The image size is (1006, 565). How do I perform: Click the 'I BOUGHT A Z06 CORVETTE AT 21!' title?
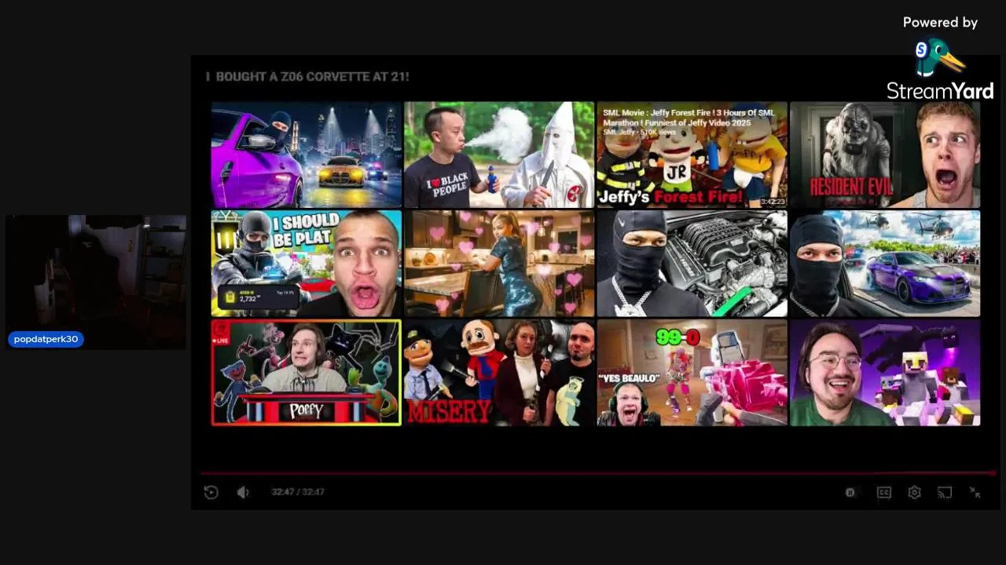pyautogui.click(x=307, y=76)
